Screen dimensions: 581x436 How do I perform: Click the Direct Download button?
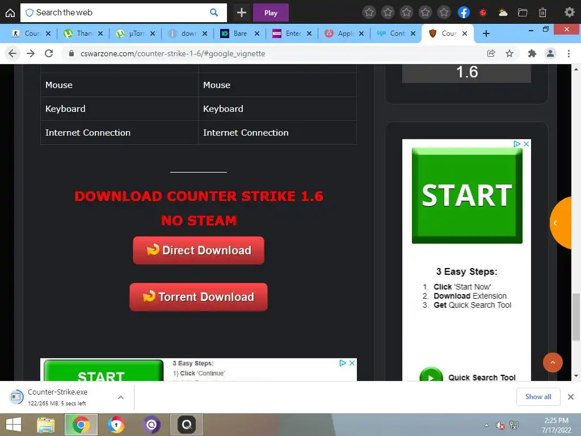pos(199,250)
